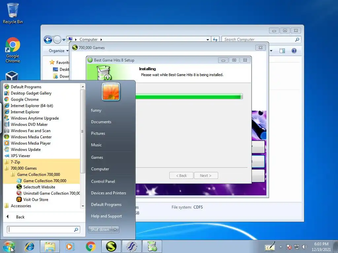Open Internet Explorer from the taskbar
The width and height of the screenshot is (338, 253).
(x=29, y=246)
